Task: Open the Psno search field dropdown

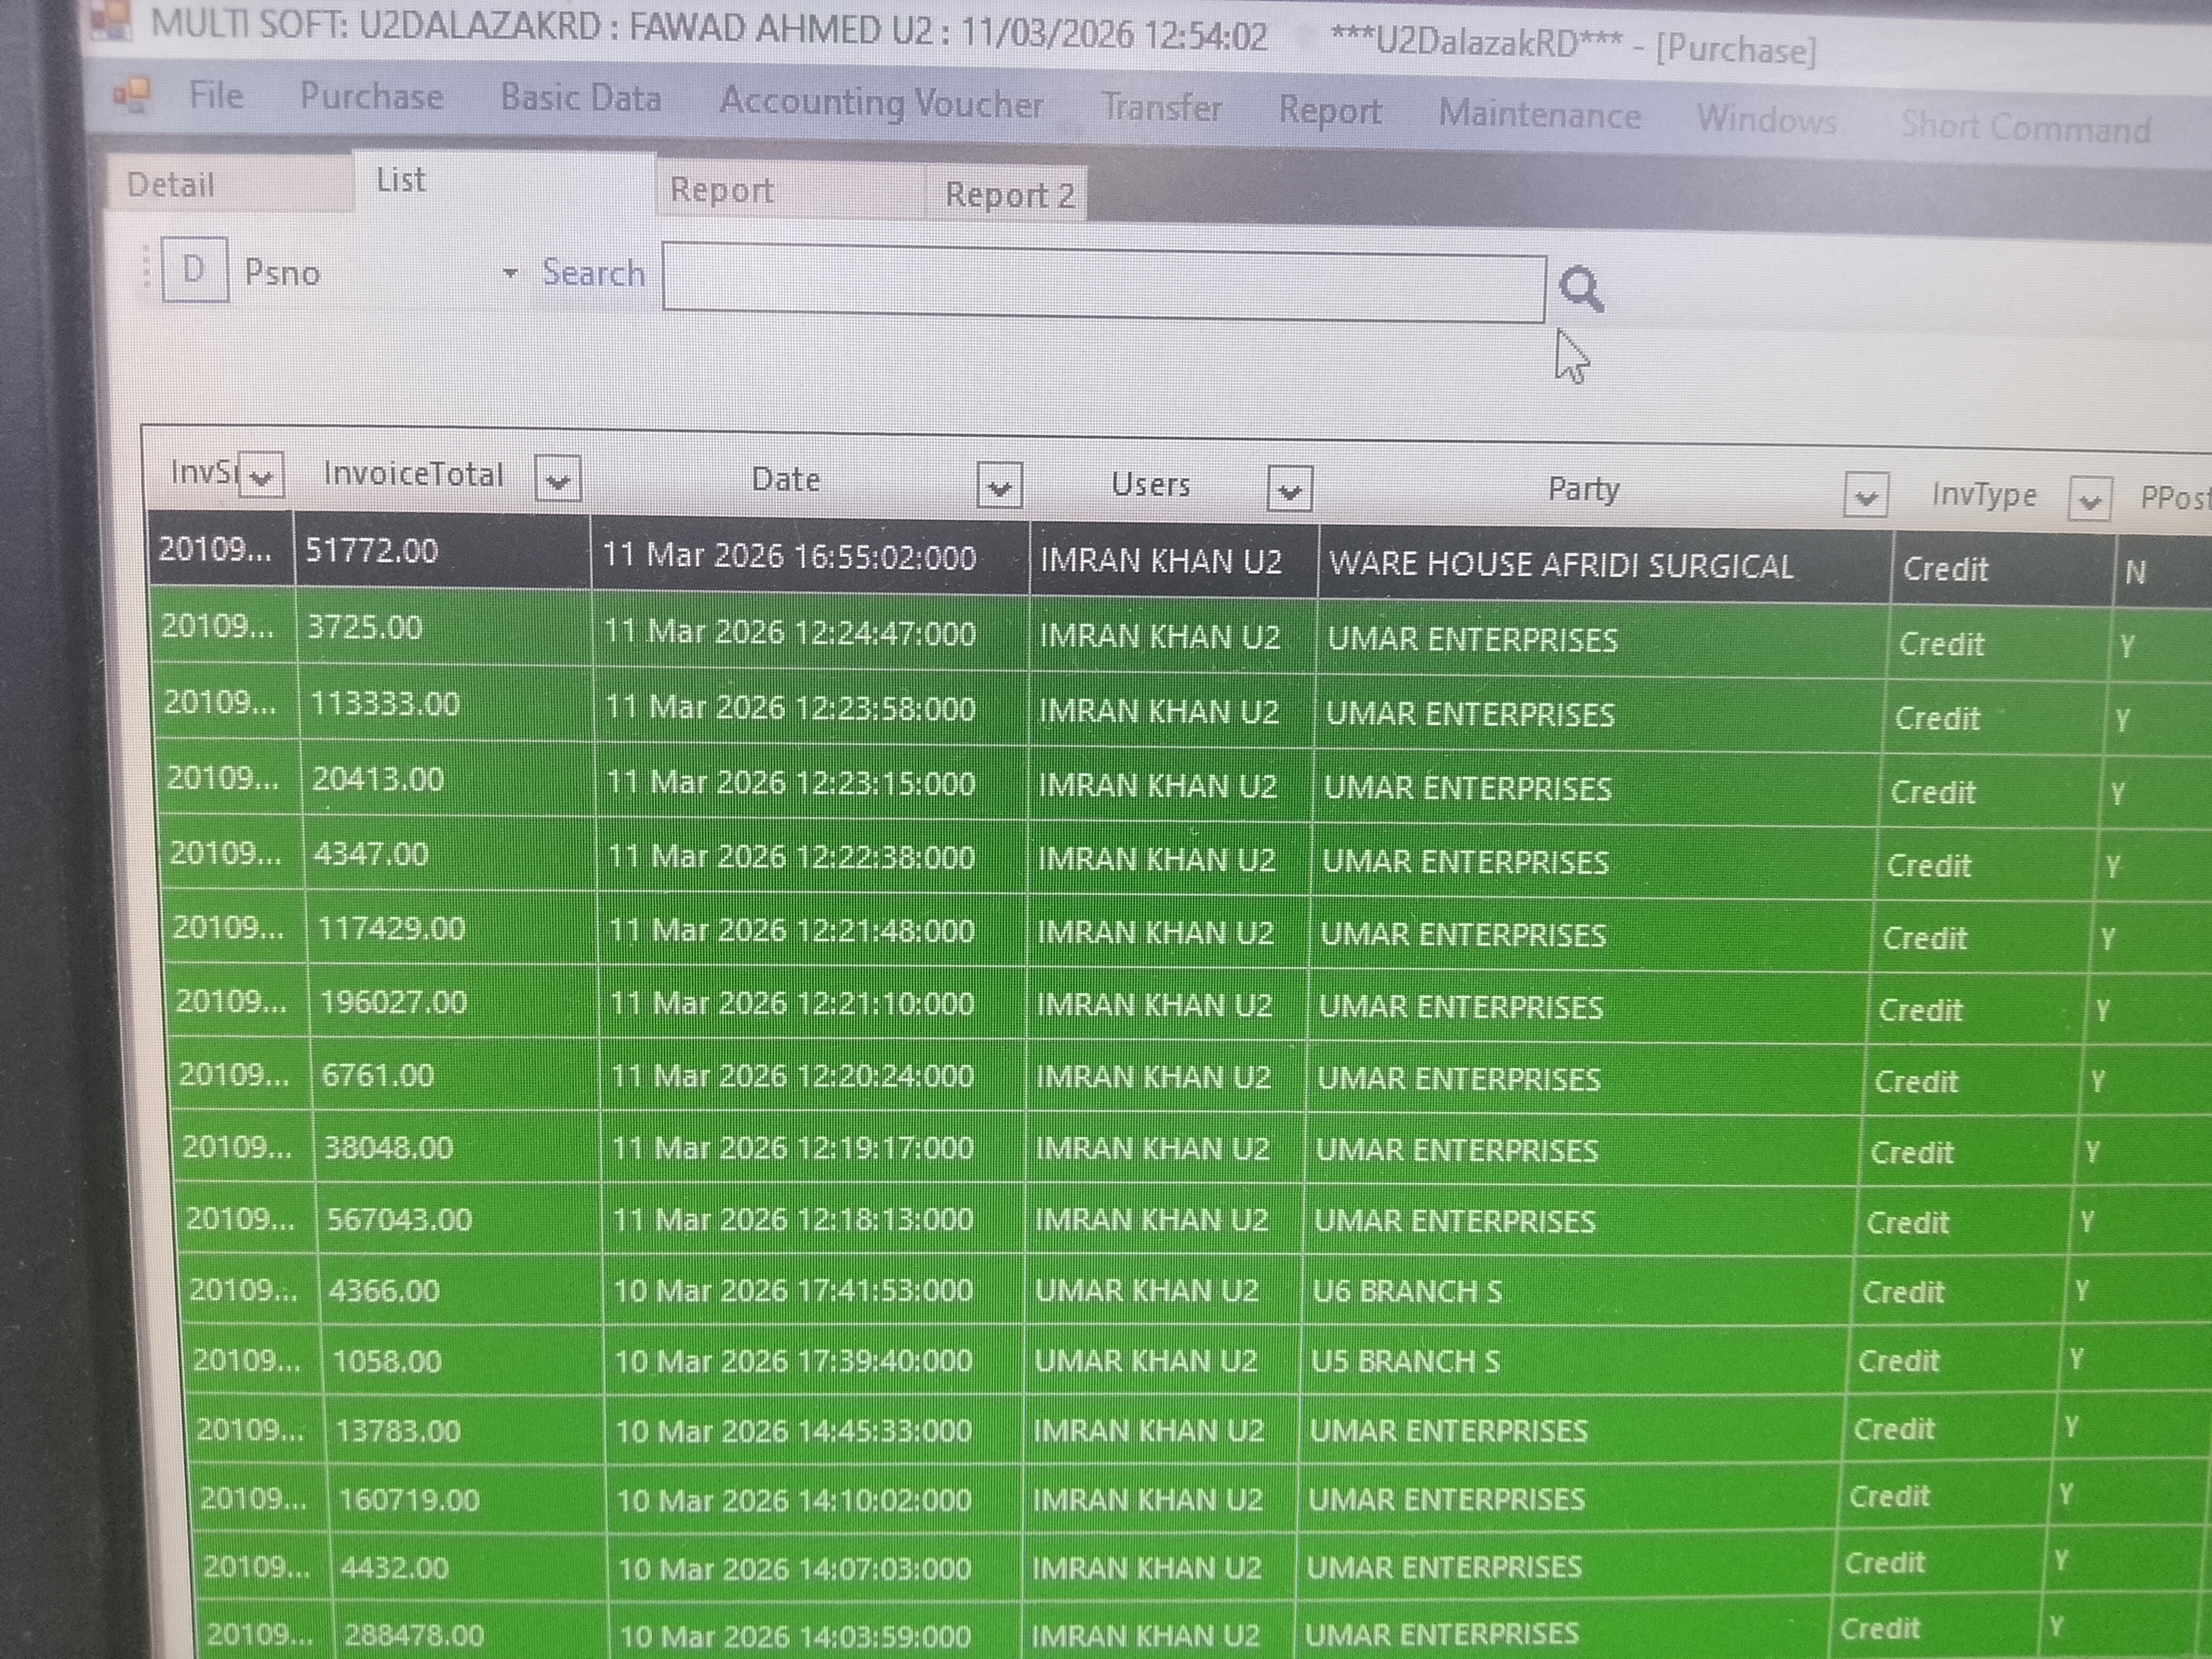Action: pyautogui.click(x=510, y=273)
